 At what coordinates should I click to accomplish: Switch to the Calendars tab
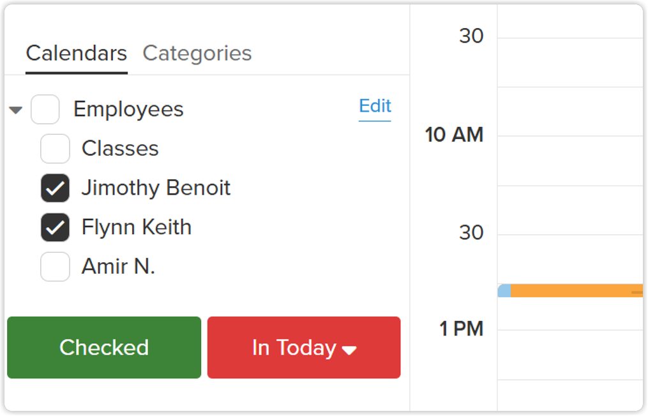(x=77, y=54)
